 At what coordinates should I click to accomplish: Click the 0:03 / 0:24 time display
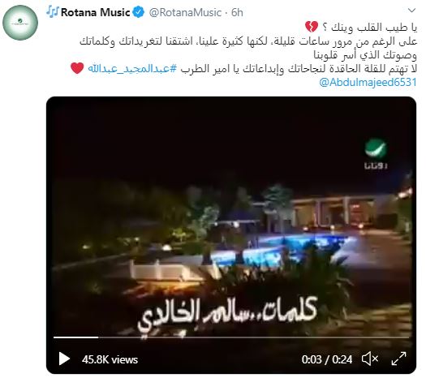tap(327, 359)
